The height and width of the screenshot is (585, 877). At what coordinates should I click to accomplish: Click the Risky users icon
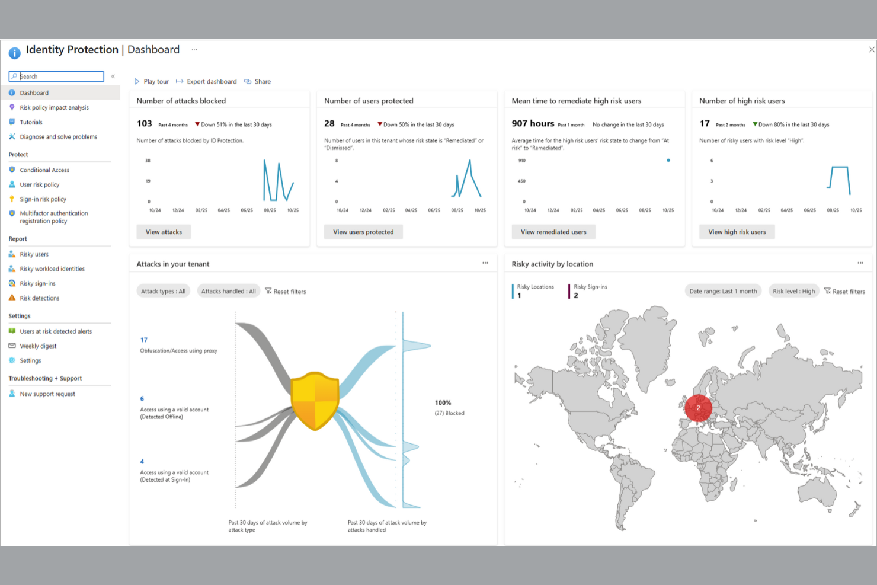coord(12,254)
